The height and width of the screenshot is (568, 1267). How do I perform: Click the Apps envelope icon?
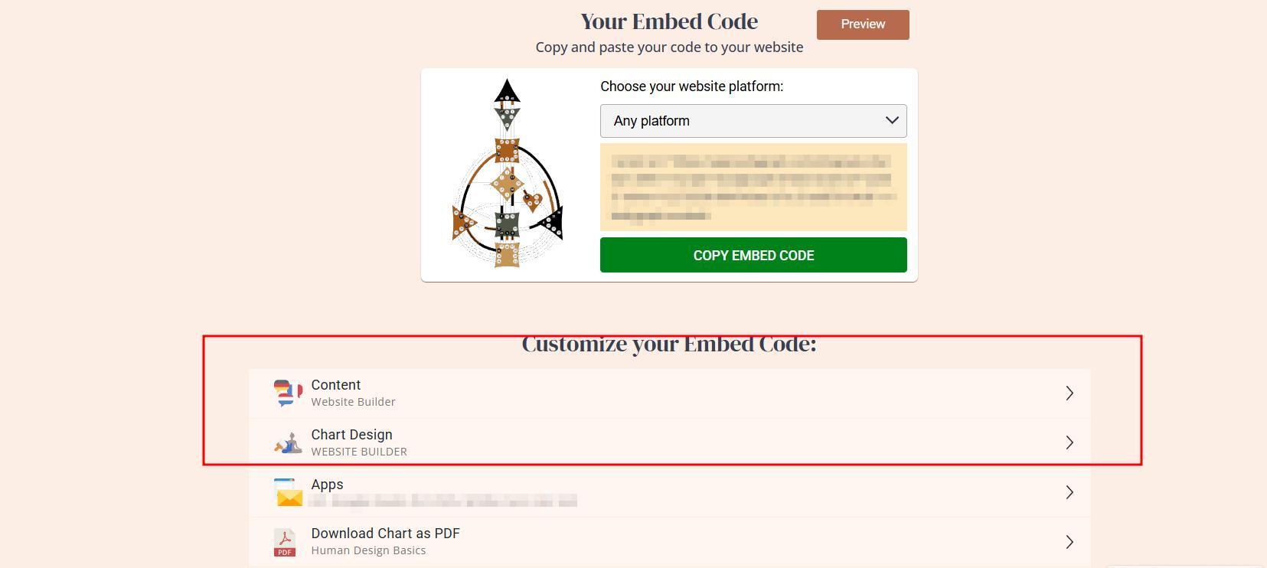pos(289,492)
